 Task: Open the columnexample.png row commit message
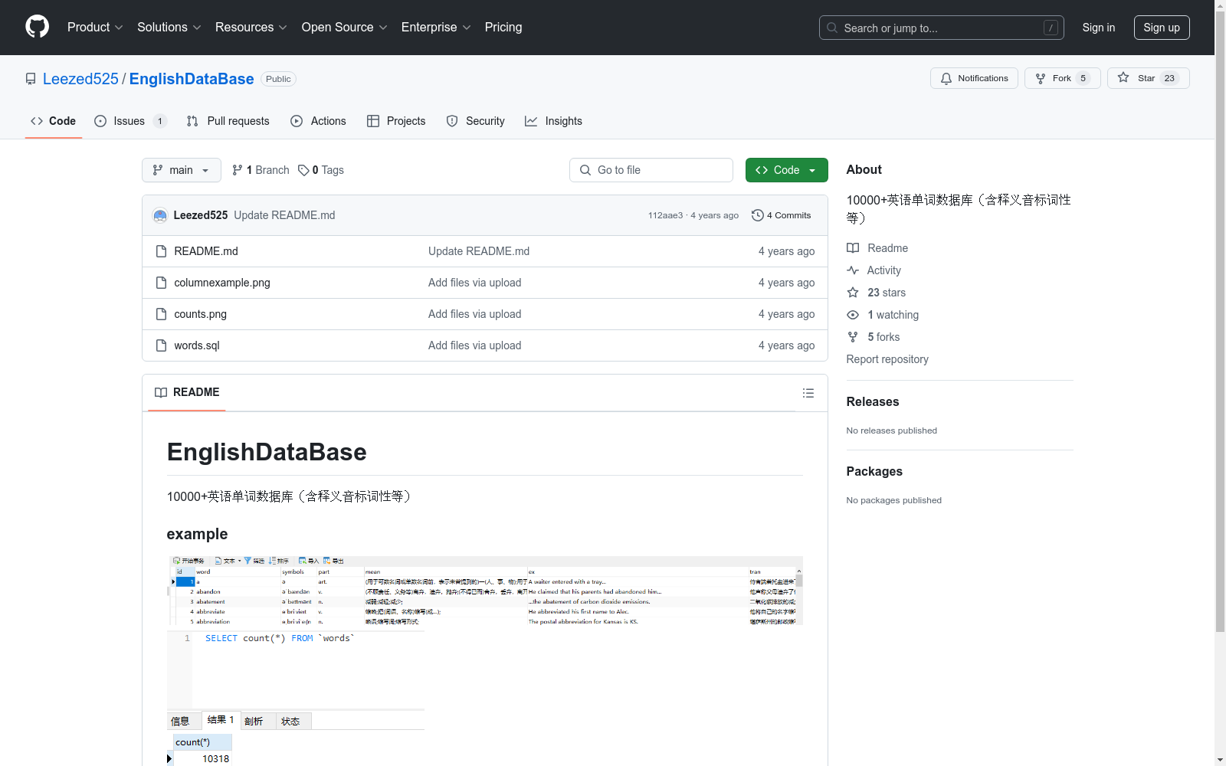pos(475,283)
